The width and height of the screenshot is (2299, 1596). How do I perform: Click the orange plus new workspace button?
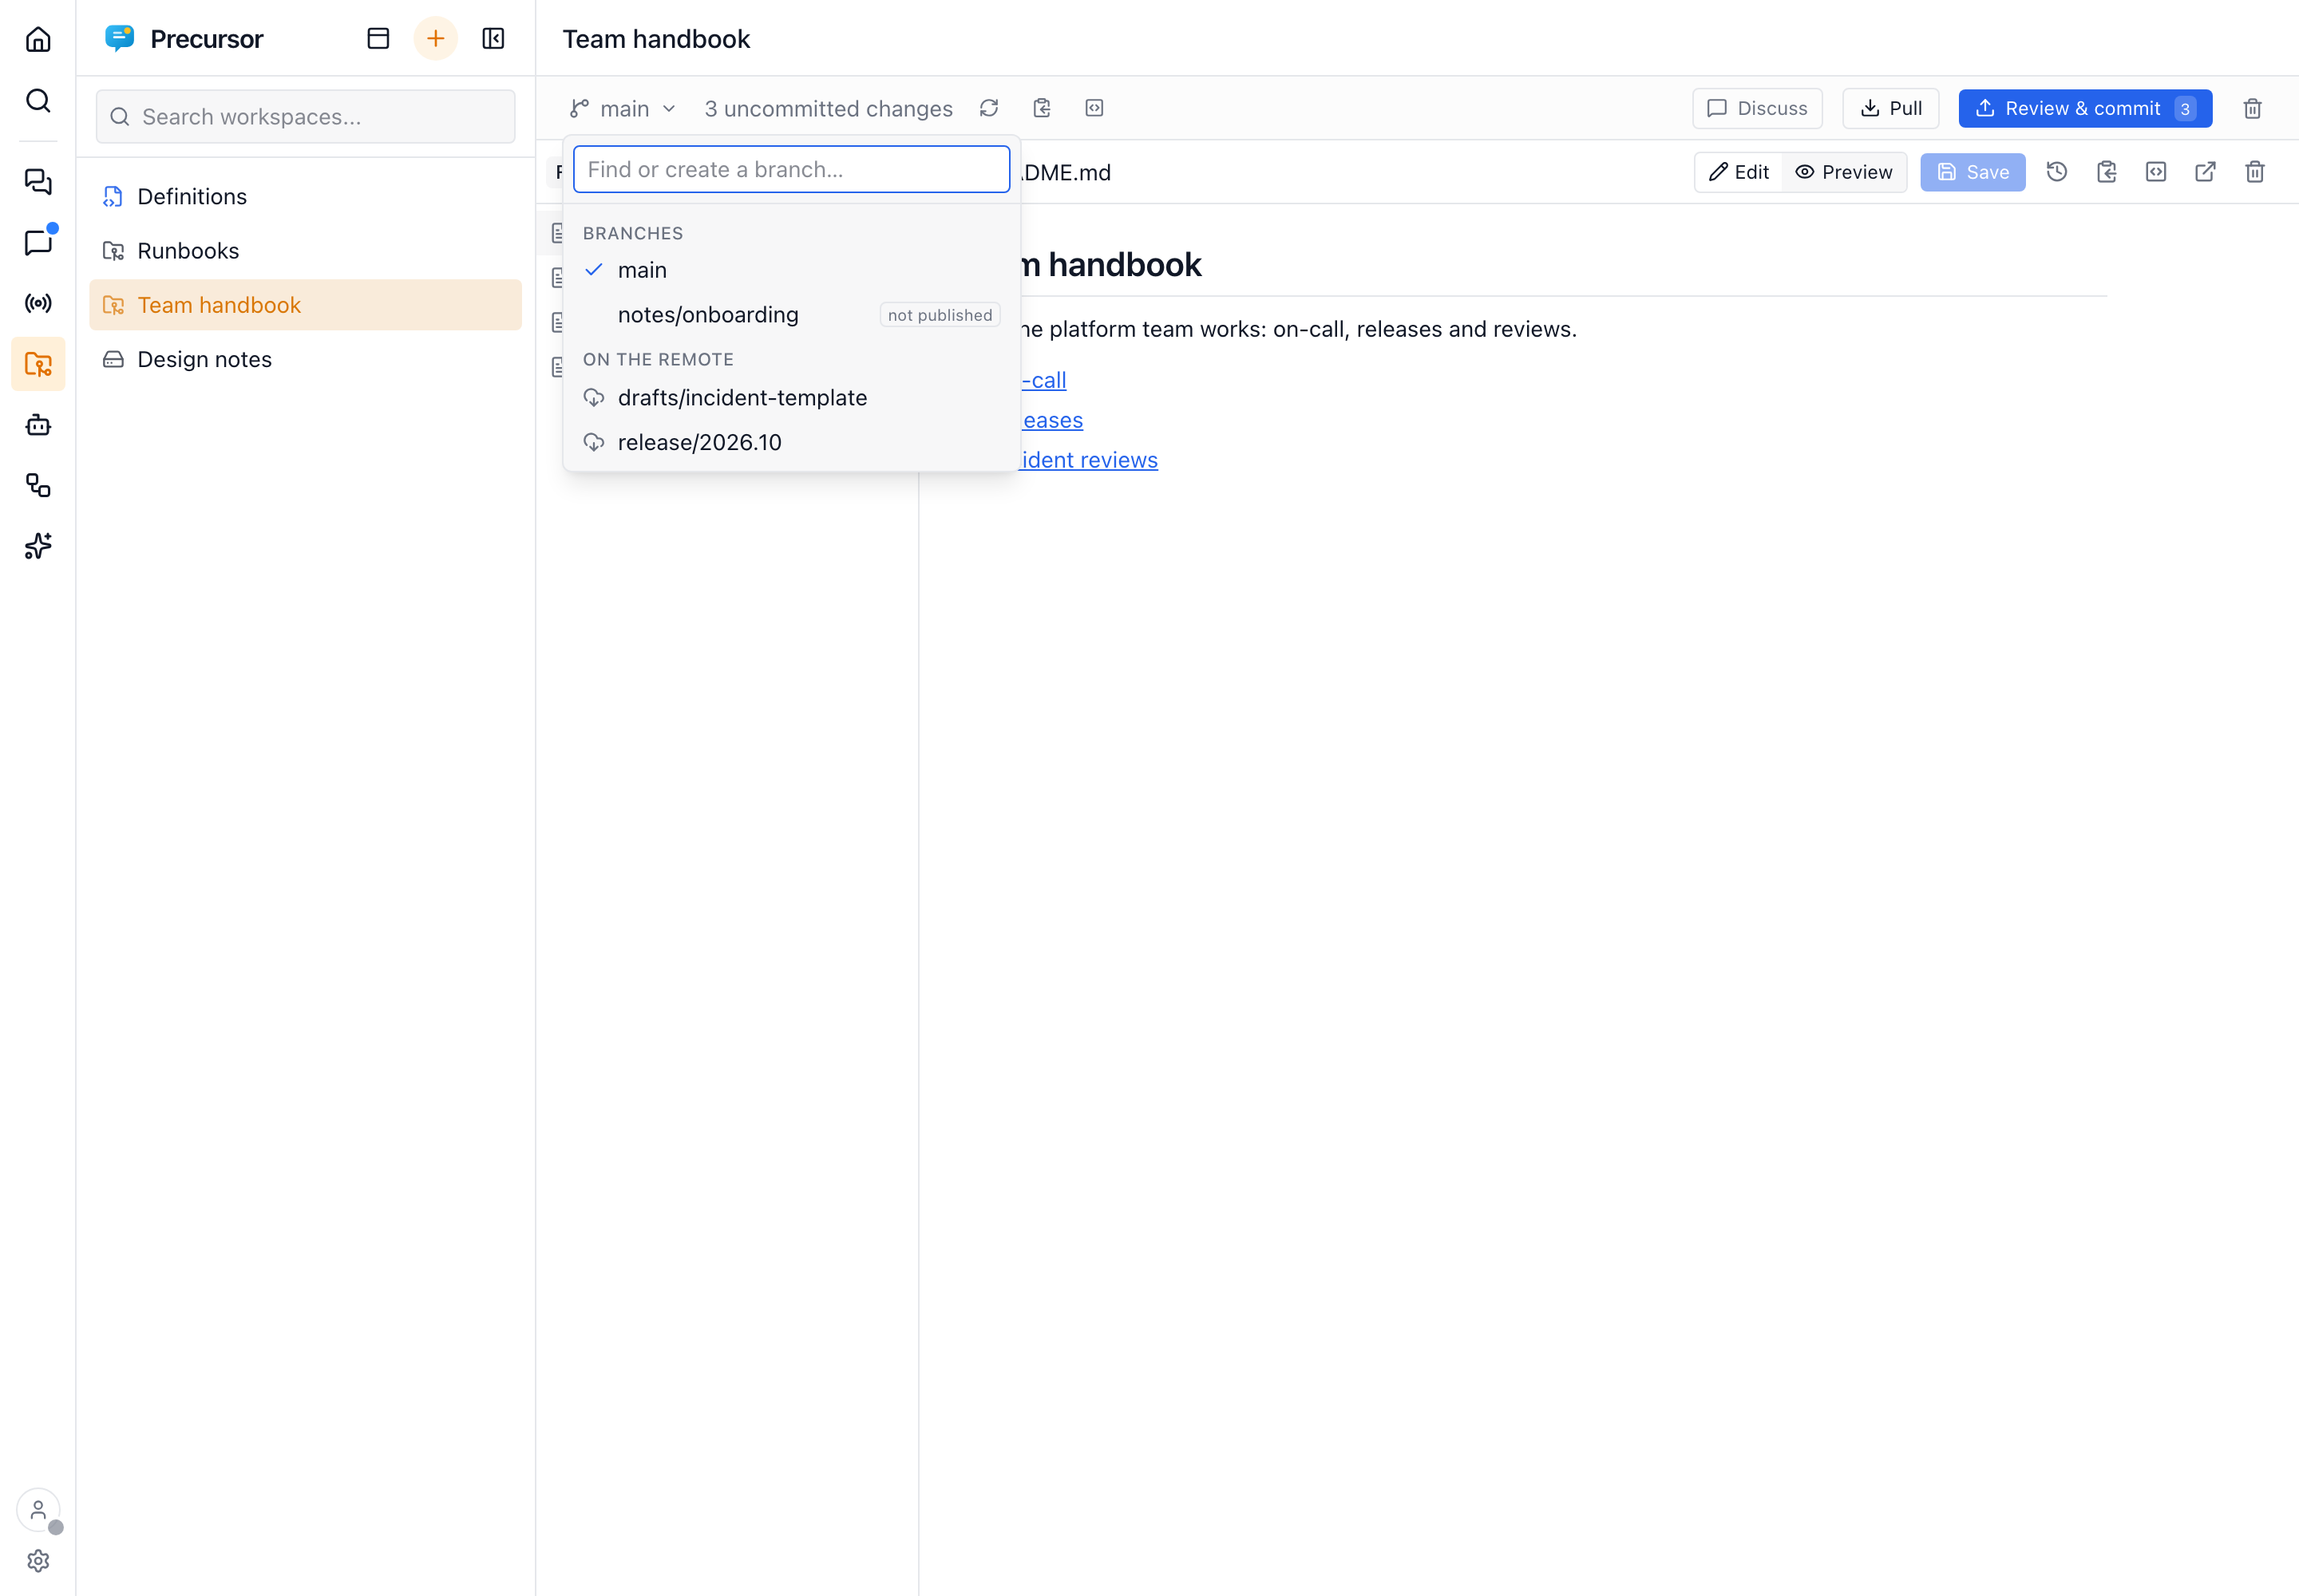pos(435,38)
